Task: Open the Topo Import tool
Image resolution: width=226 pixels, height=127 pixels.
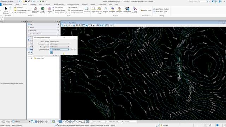Action: [43, 10]
